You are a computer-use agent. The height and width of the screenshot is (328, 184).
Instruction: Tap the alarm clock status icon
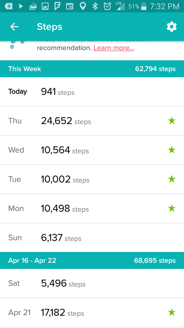[107, 6]
